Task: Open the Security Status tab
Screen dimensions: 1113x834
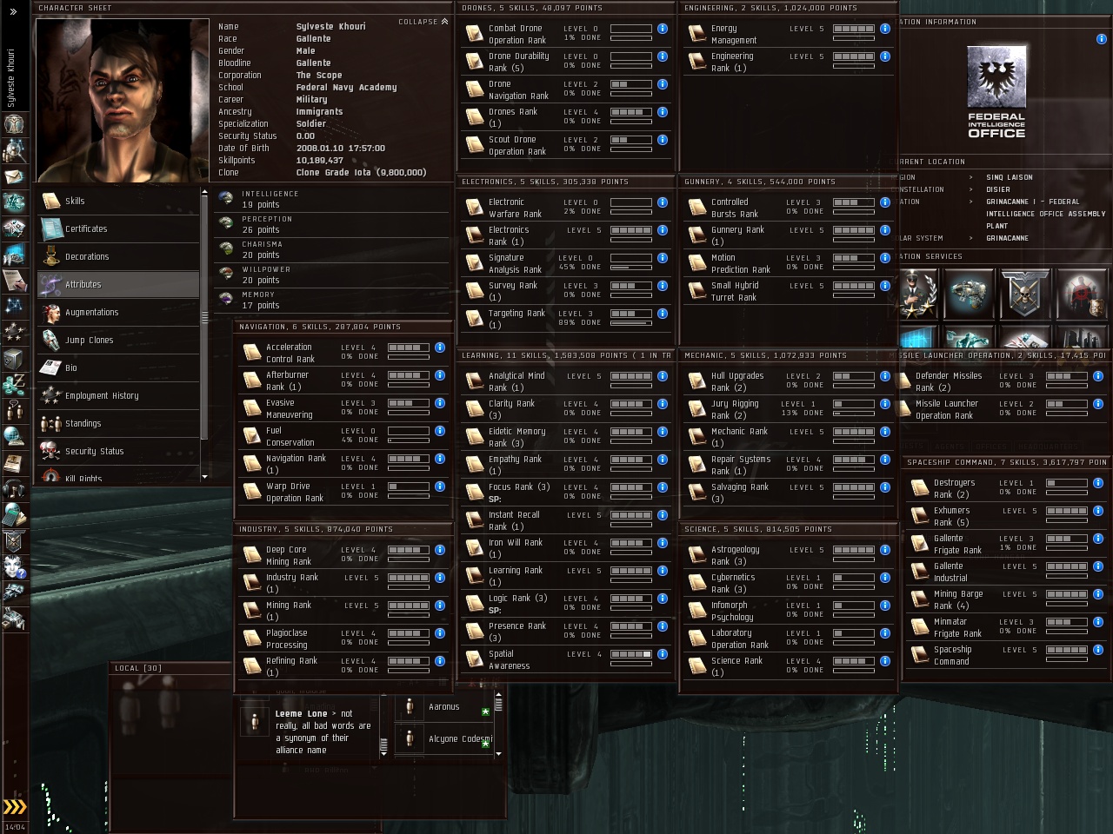Action: pyautogui.click(x=118, y=451)
